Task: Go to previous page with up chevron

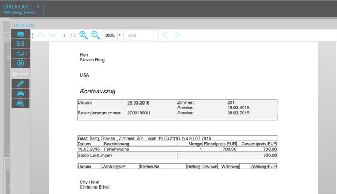Action: coord(40,35)
